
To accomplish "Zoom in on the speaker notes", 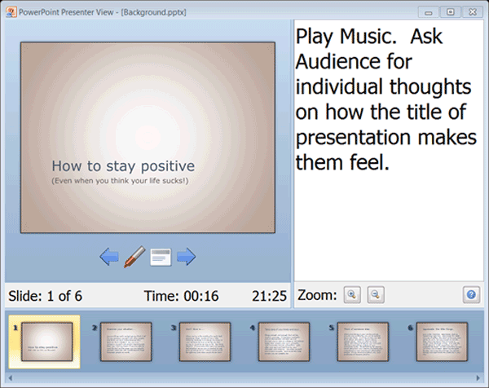I will tap(352, 295).
